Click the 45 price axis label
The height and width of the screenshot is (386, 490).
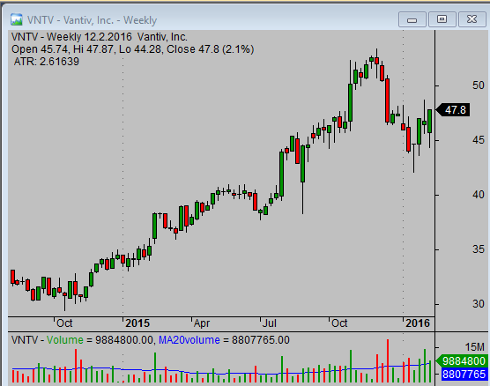point(479,140)
